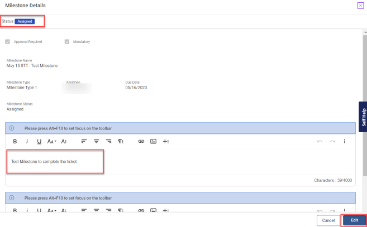Click the Assigned status badge

[25, 21]
